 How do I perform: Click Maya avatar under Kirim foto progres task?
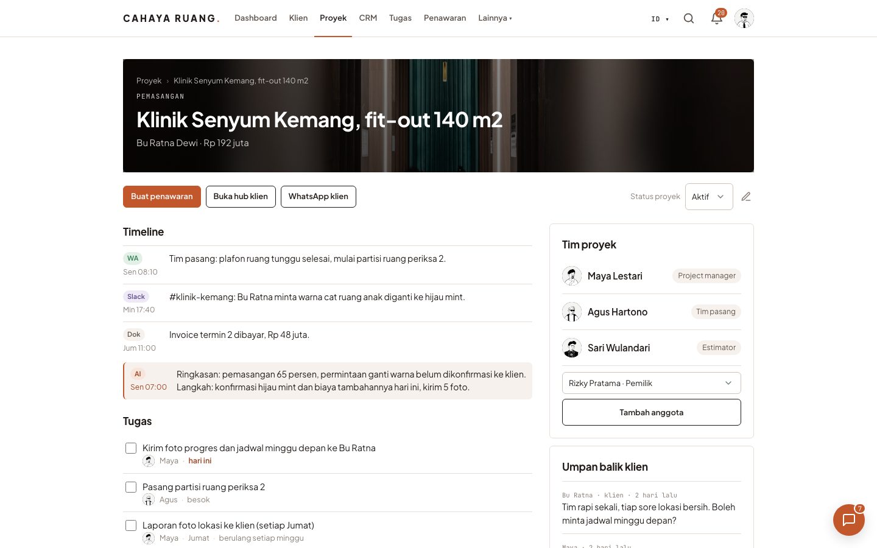click(x=149, y=461)
